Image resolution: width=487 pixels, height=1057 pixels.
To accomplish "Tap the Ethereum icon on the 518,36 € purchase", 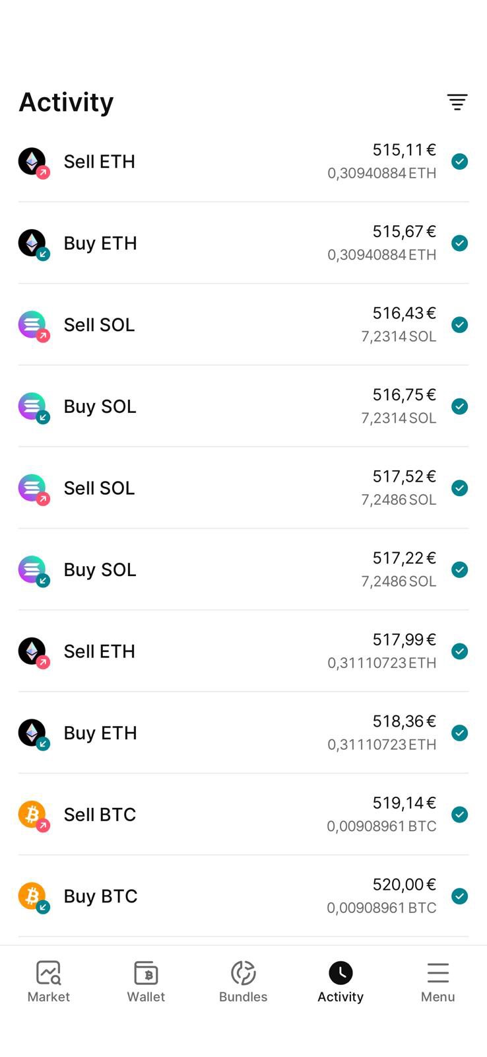I will (x=32, y=733).
